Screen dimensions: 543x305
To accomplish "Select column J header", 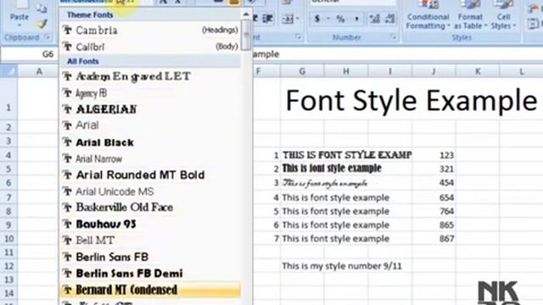I will 434,71.
